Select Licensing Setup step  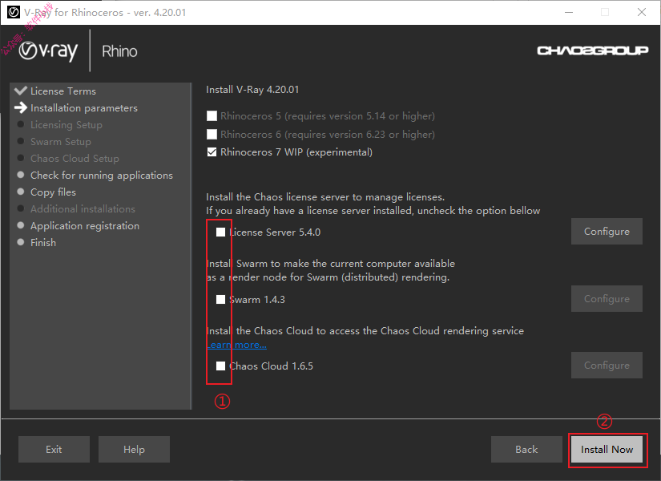coord(67,125)
